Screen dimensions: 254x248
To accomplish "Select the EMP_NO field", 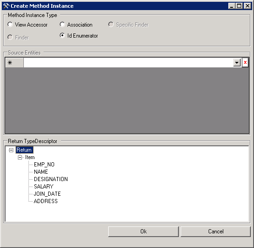I will tap(44, 165).
